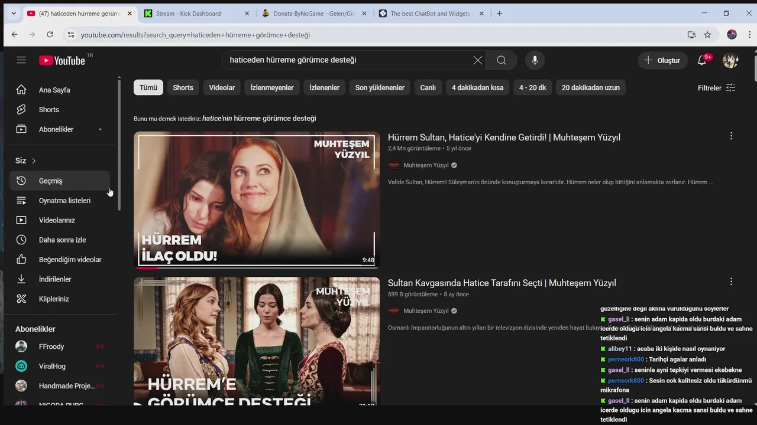Open video title Hürrem Sultan, Hatice'yi Kendine Getirdi
757x425 pixels.
point(504,137)
